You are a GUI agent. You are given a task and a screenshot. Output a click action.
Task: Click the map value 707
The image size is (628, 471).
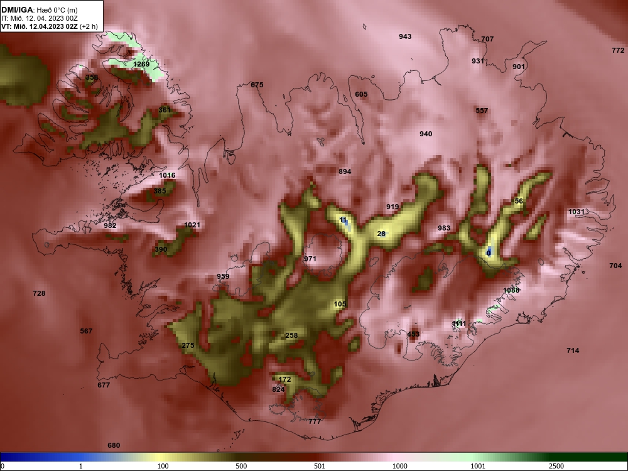(487, 39)
